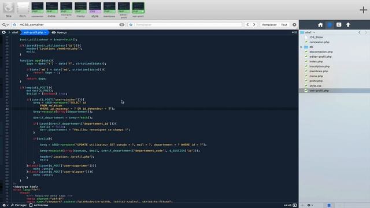Select menu.php in file list
The width and height of the screenshot is (370, 208).
point(334,76)
